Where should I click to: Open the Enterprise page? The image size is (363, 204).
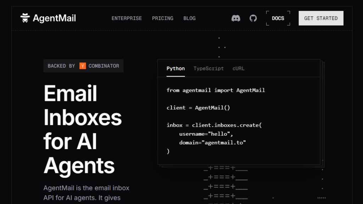coord(127,18)
